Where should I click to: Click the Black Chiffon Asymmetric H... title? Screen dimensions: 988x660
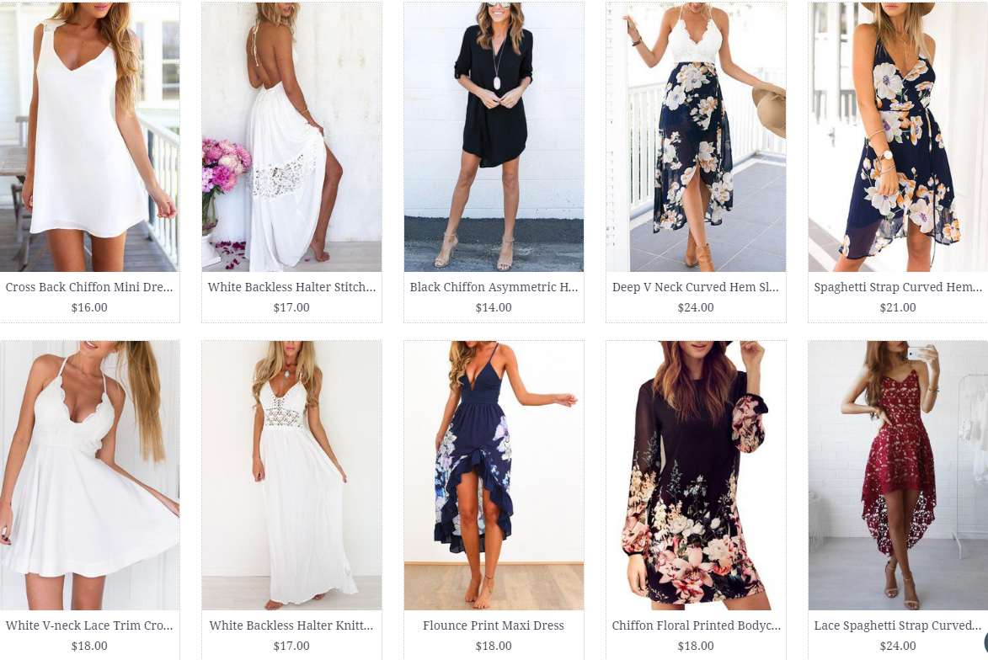tap(494, 287)
